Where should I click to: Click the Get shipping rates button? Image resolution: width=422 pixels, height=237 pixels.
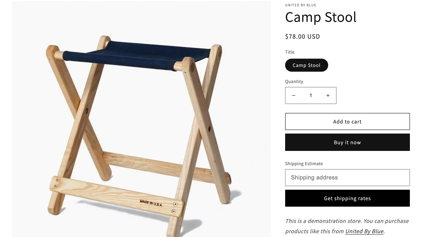click(x=347, y=198)
